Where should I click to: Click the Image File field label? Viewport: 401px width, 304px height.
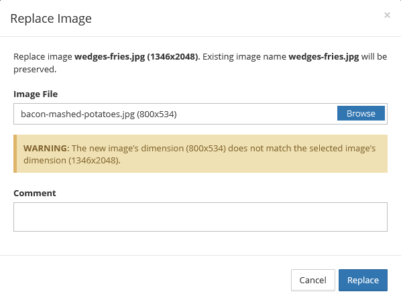(x=36, y=94)
